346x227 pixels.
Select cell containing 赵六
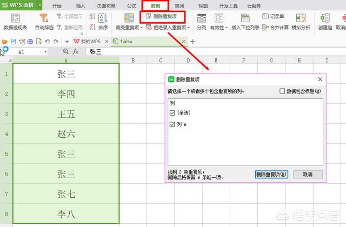[x=66, y=133]
